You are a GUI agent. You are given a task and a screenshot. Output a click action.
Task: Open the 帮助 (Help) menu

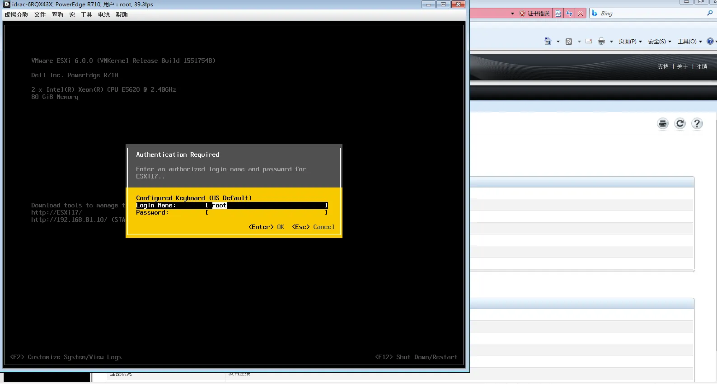122,14
